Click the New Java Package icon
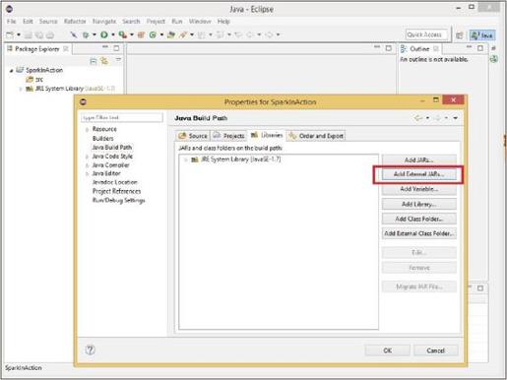This screenshot has height=380, width=507. click(141, 34)
